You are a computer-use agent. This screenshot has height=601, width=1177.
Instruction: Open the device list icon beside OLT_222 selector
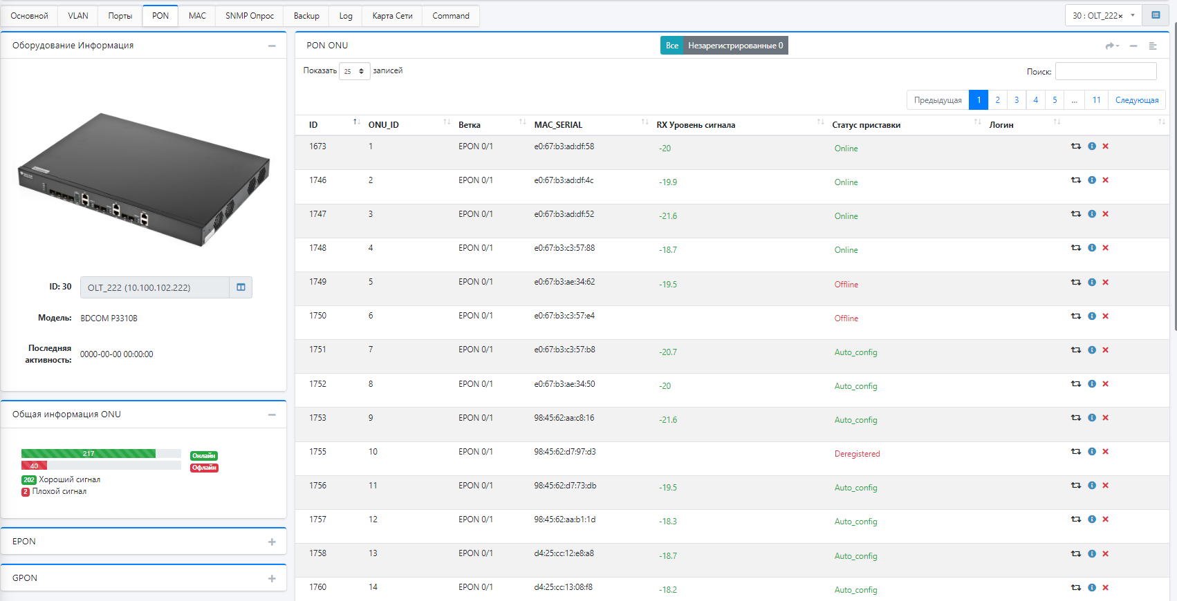click(x=1156, y=15)
